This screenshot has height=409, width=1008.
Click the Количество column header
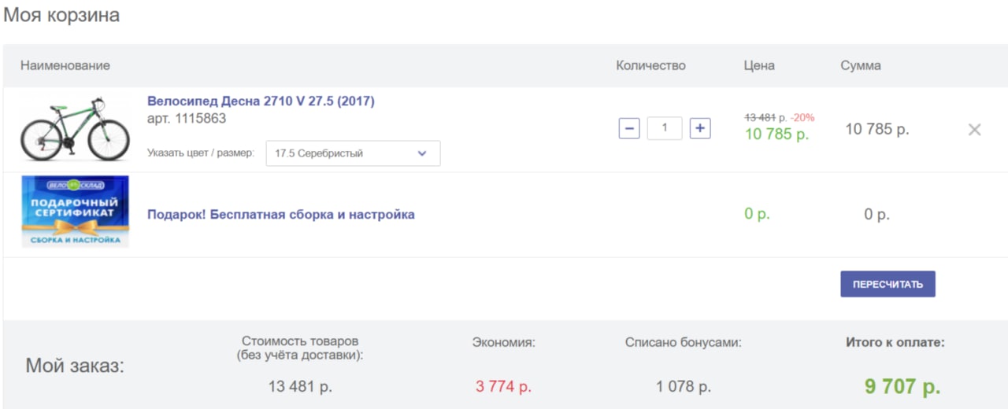(650, 65)
